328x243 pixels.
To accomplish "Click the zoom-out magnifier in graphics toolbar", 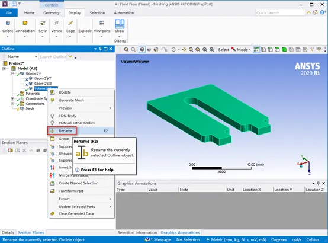I will (x=133, y=50).
